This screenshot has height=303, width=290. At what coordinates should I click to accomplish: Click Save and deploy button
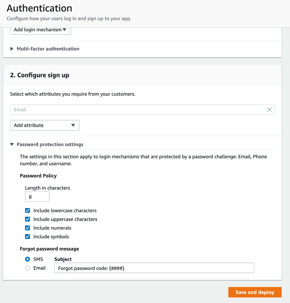point(255,292)
